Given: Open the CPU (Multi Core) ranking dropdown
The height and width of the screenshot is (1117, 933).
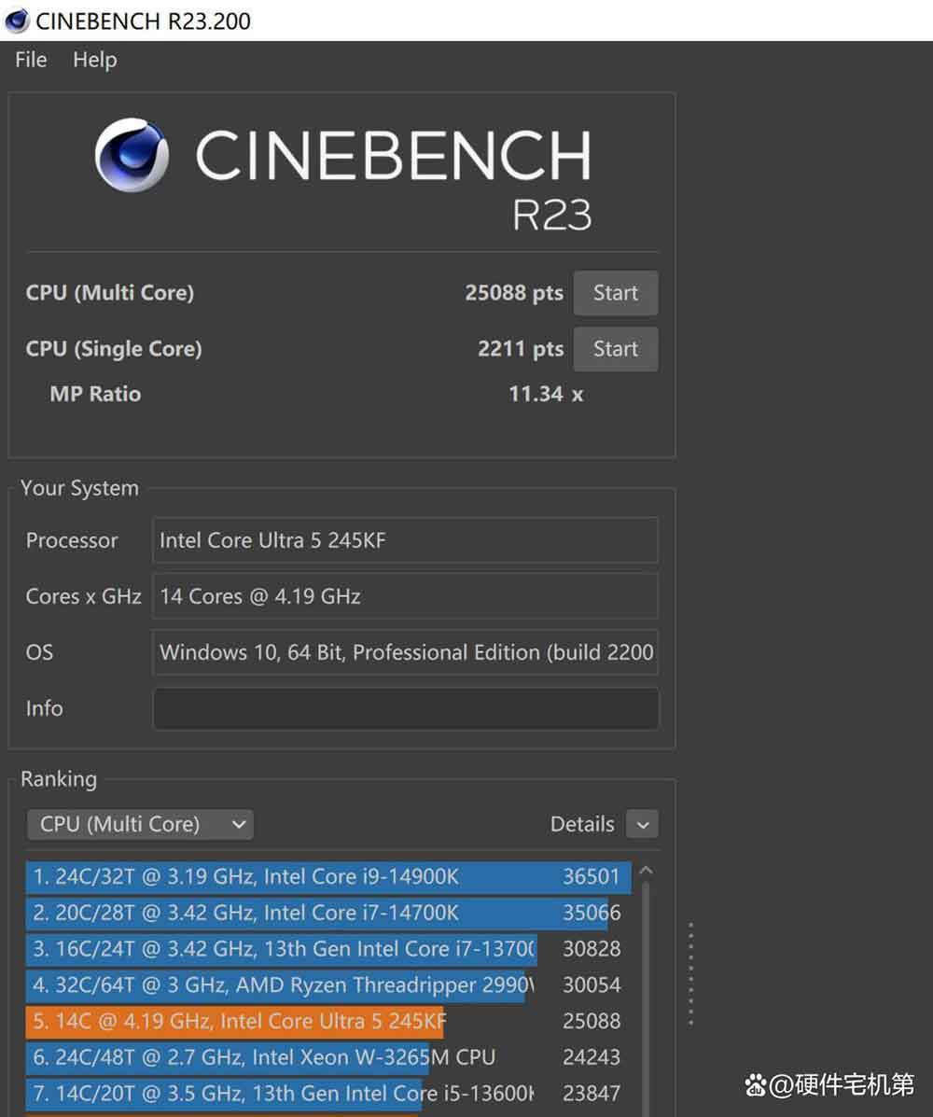Looking at the screenshot, I should click(x=140, y=824).
